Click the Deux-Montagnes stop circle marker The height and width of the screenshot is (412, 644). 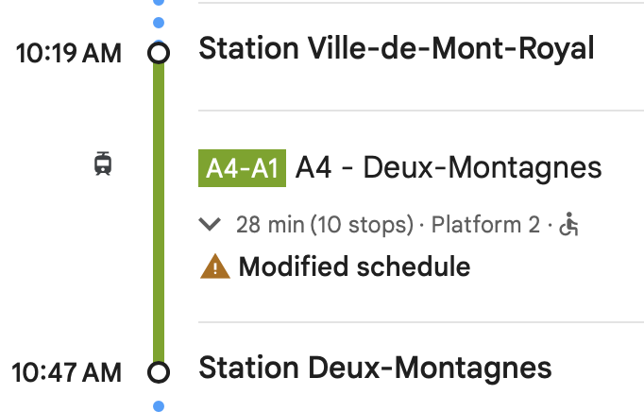pos(159,371)
